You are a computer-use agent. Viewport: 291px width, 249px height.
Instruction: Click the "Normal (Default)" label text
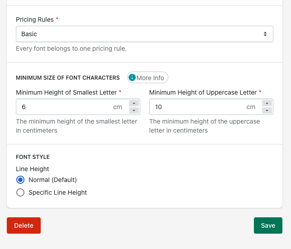click(52, 180)
